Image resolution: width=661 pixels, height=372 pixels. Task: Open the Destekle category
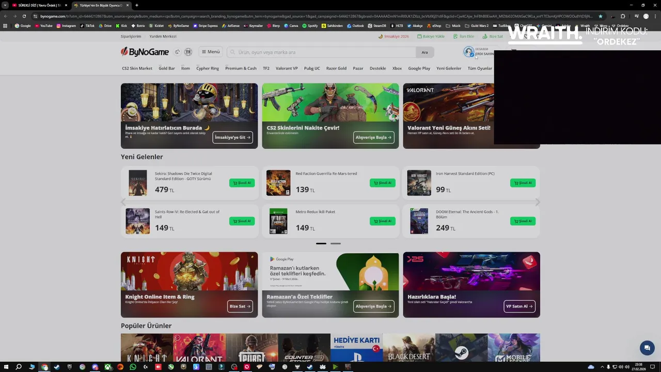point(377,68)
